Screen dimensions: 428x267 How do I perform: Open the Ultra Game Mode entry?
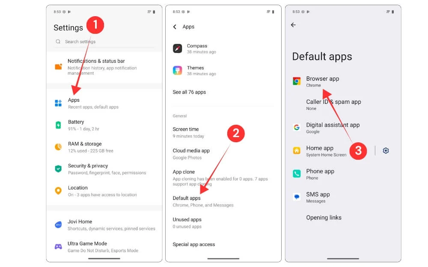[x=104, y=247]
